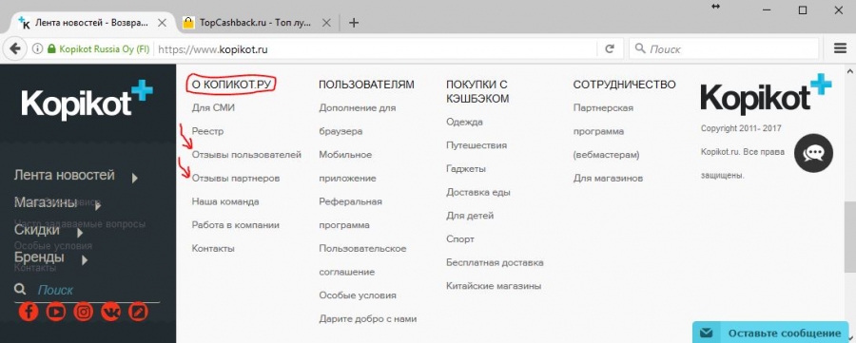This screenshot has width=856, height=343.
Task: Open the Наша команда link
Action: click(224, 201)
